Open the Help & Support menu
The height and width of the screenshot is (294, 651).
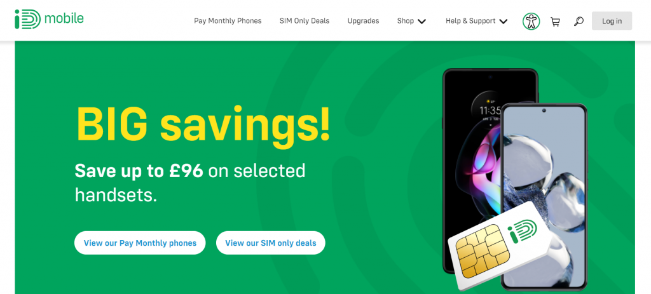tap(470, 21)
